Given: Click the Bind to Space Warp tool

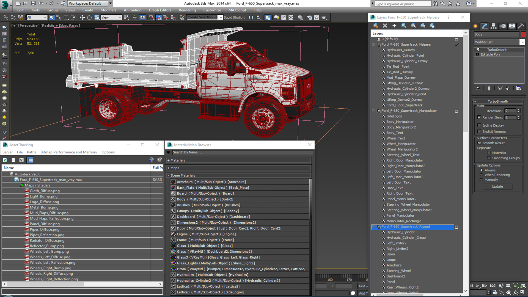Looking at the screenshot, I should click(x=20, y=17).
